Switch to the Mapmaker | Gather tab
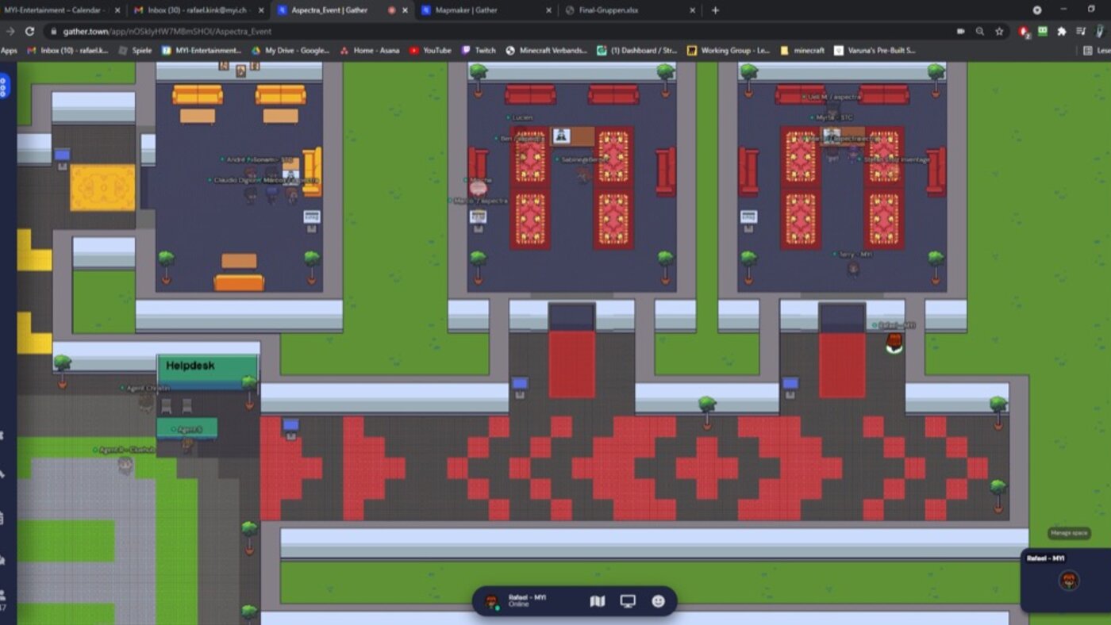 484,10
